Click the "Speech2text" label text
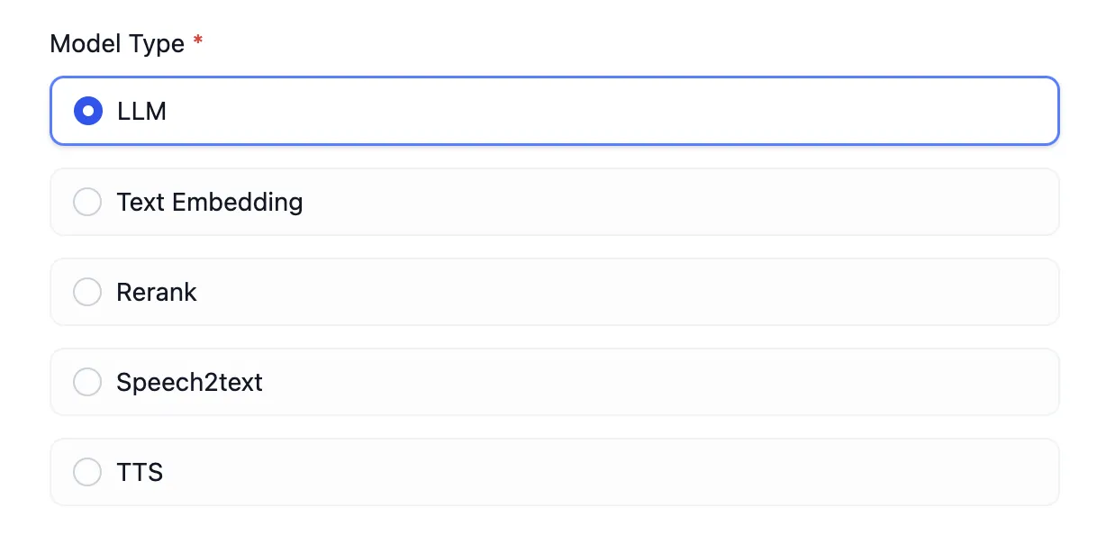 tap(189, 382)
